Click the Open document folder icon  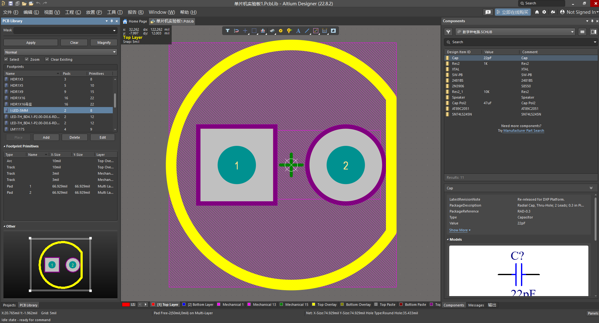click(24, 3)
